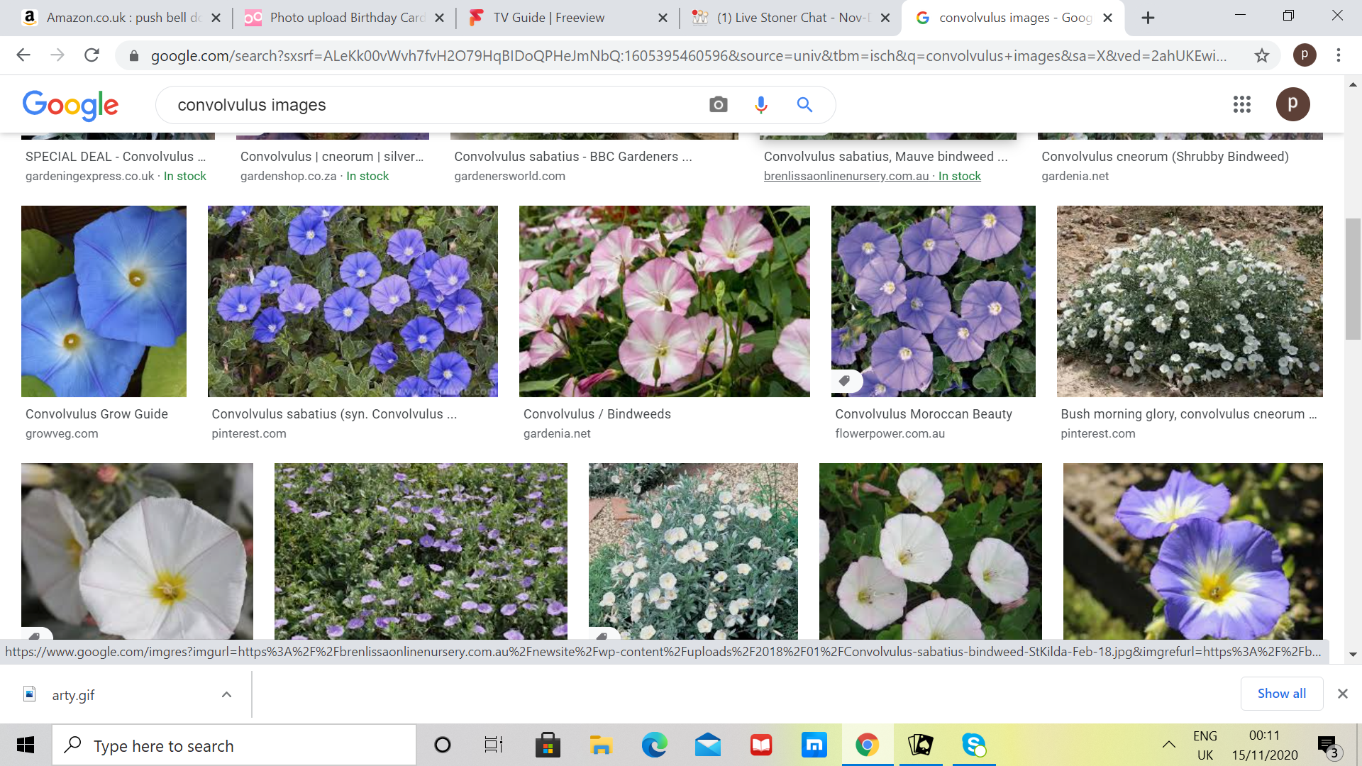Viewport: 1362px width, 766px height.
Task: Click the page vertical scrollbar thumb
Action: 1352,279
